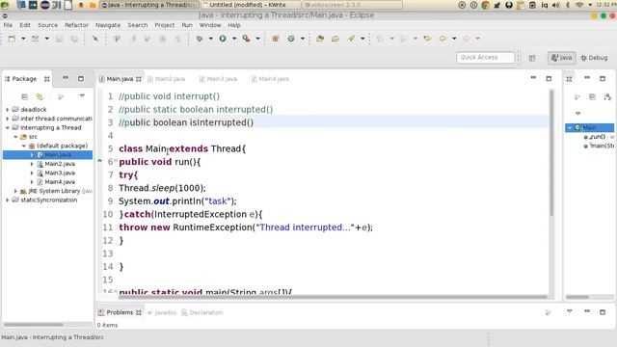Click the Search flashlight toolbar icon
Screen dimensions: 617x347
(x=351, y=39)
